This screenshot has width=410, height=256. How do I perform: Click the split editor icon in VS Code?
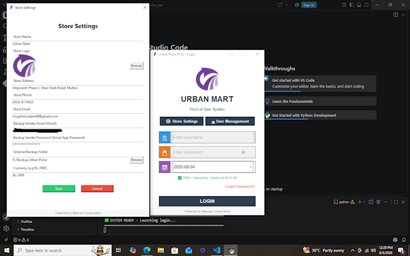396,15
